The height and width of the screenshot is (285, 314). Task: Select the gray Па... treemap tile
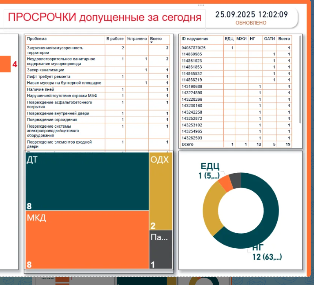pos(161,250)
